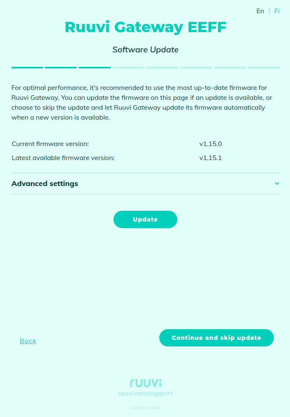Click the fourth progress step segment
Screen dimensions: 290x417
[x=128, y=67]
